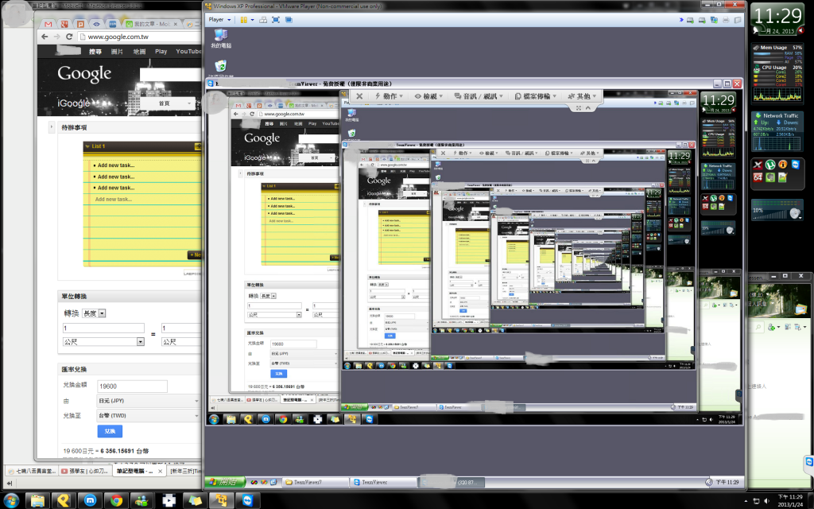Viewport: 814px width, 509px height.
Task: Open the Player dropdown menu in VMware
Action: 219,20
